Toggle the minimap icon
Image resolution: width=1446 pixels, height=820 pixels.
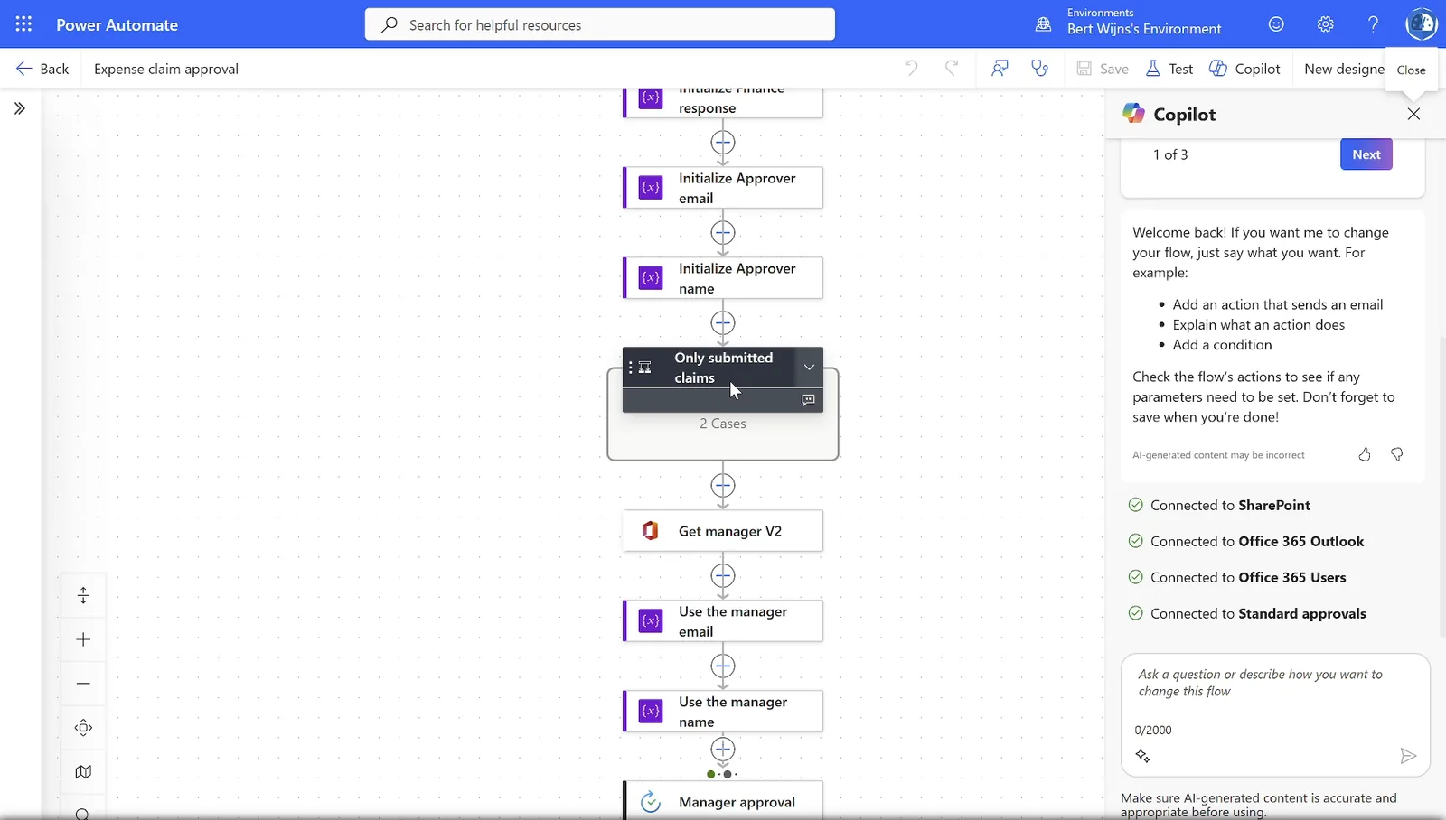click(x=83, y=772)
